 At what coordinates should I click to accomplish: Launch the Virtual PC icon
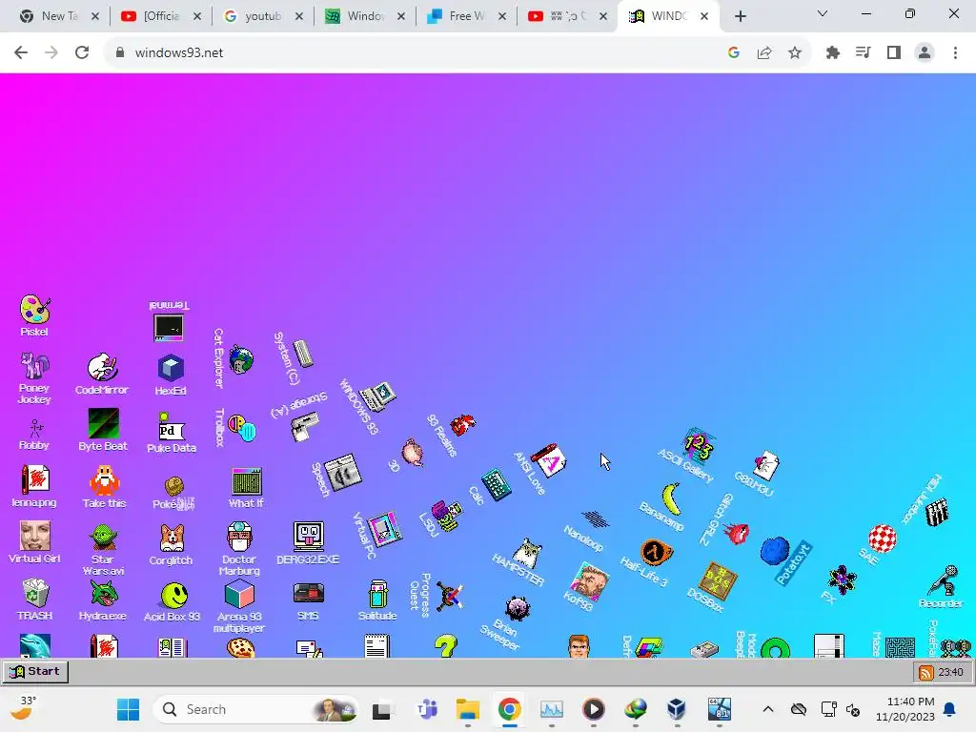pos(385,529)
